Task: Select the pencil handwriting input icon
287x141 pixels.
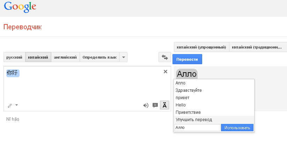Action: (10, 105)
